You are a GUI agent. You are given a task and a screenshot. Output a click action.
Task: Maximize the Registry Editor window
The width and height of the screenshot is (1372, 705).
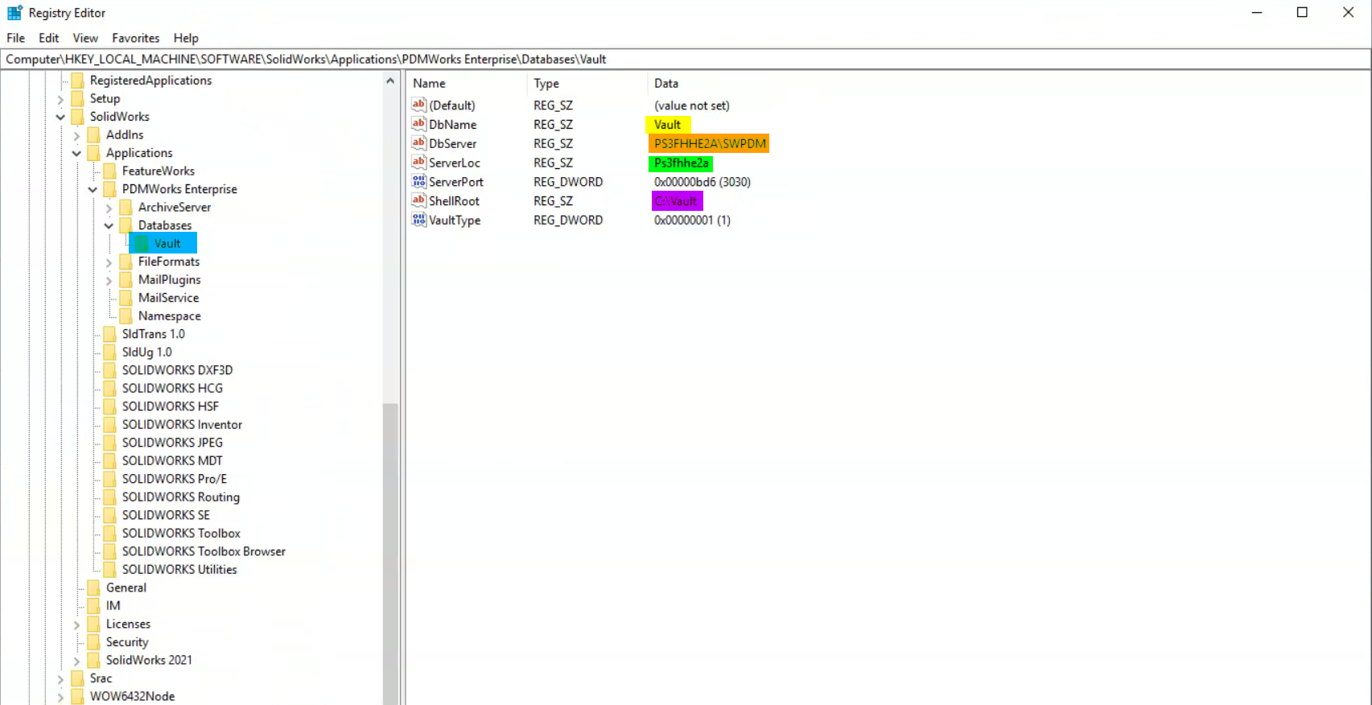coord(1302,12)
